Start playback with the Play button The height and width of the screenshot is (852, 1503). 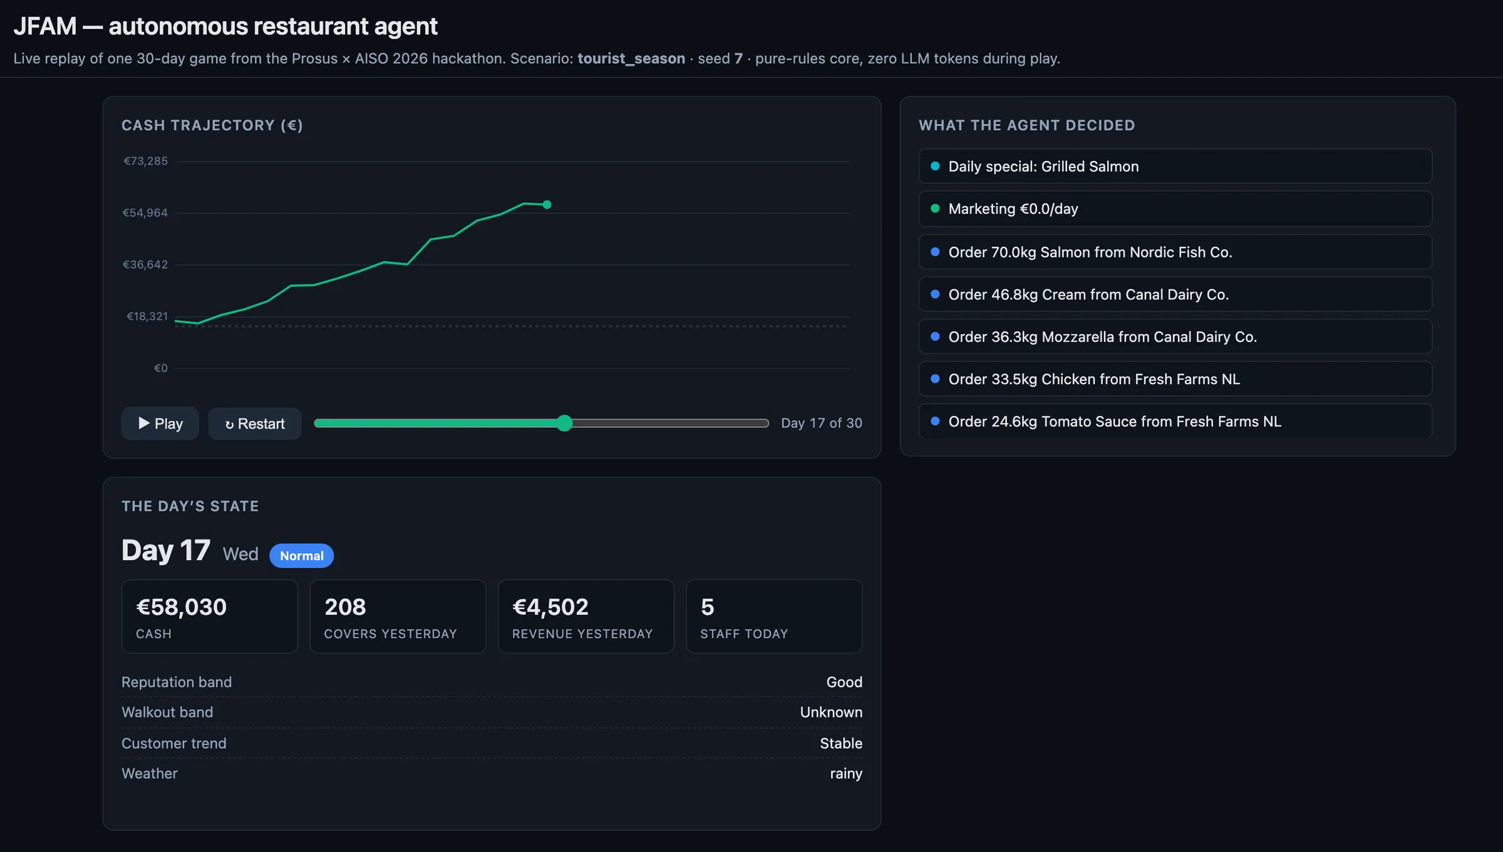pyautogui.click(x=160, y=423)
